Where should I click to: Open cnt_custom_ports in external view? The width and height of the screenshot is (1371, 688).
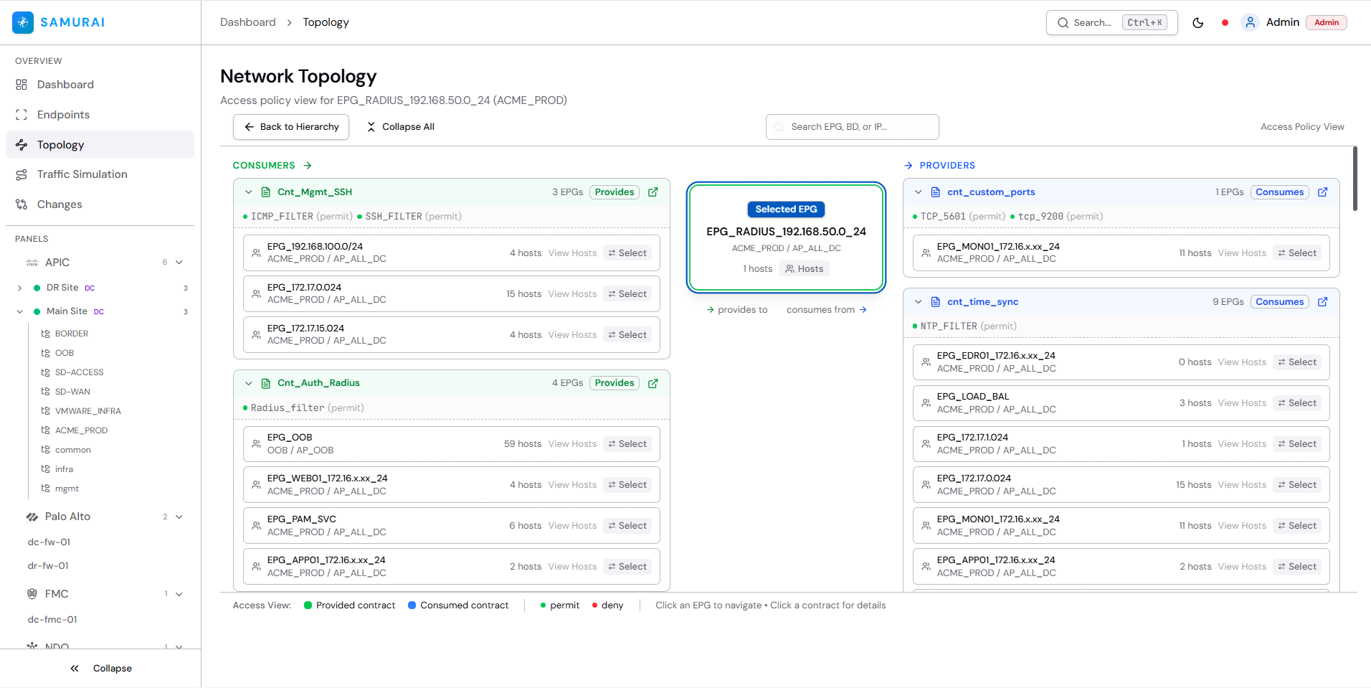(x=1322, y=192)
